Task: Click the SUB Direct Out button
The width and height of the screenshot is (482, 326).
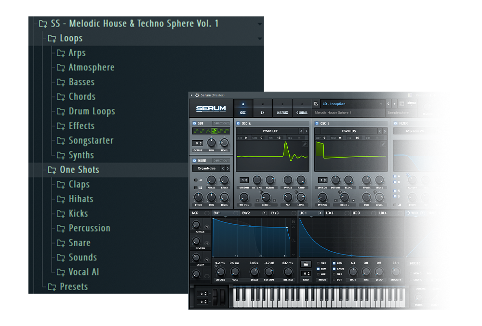Action: pyautogui.click(x=221, y=123)
